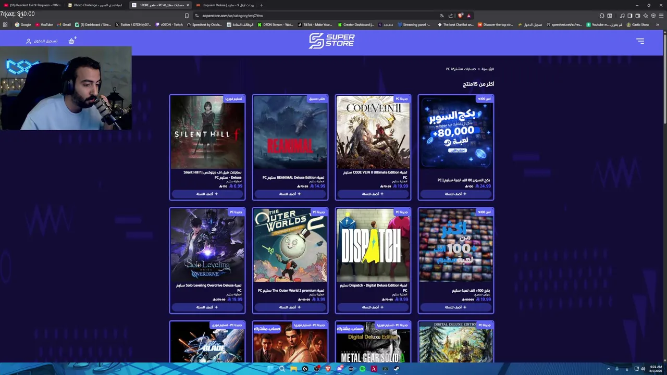Open YouTube bookmark
The height and width of the screenshot is (375, 667).
click(x=44, y=24)
